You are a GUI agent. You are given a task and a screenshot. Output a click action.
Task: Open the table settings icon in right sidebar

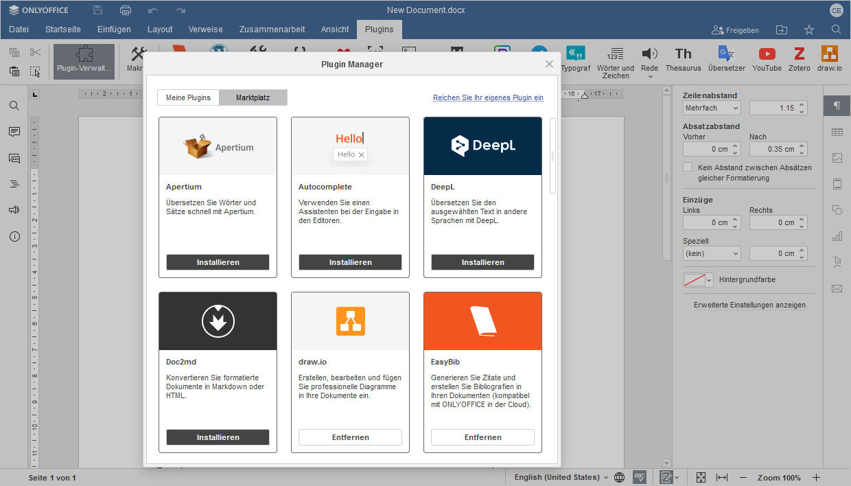(837, 132)
